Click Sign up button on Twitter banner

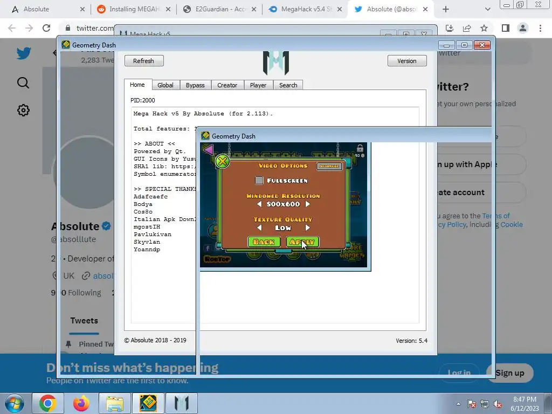point(510,373)
